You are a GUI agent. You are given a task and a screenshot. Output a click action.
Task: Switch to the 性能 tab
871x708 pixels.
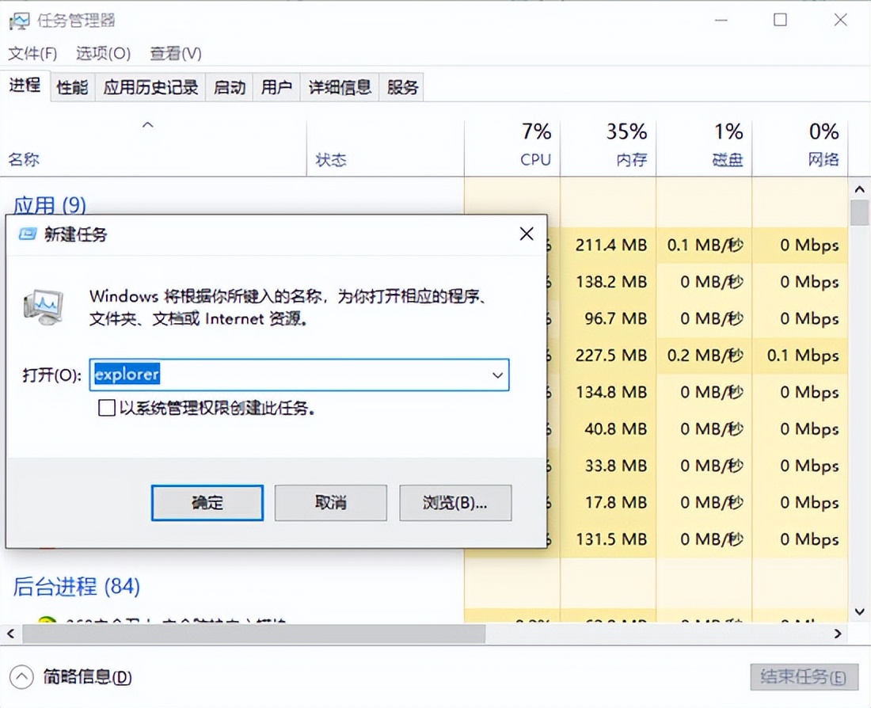coord(72,87)
